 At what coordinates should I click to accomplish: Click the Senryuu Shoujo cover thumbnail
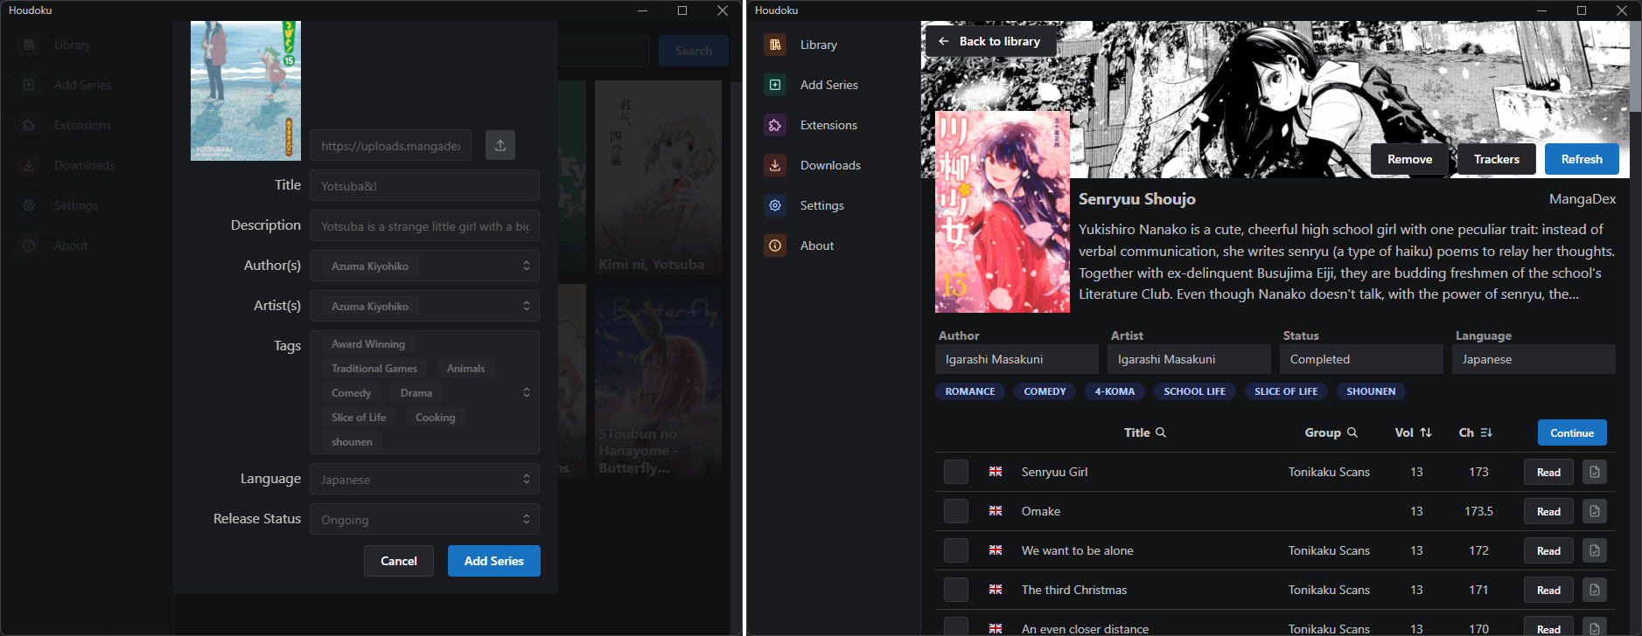1003,211
